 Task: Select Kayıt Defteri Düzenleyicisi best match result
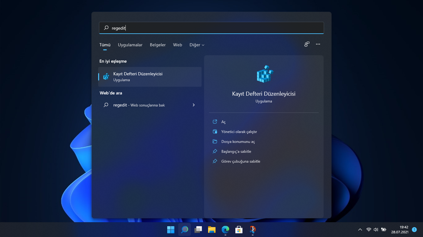pyautogui.click(x=150, y=77)
